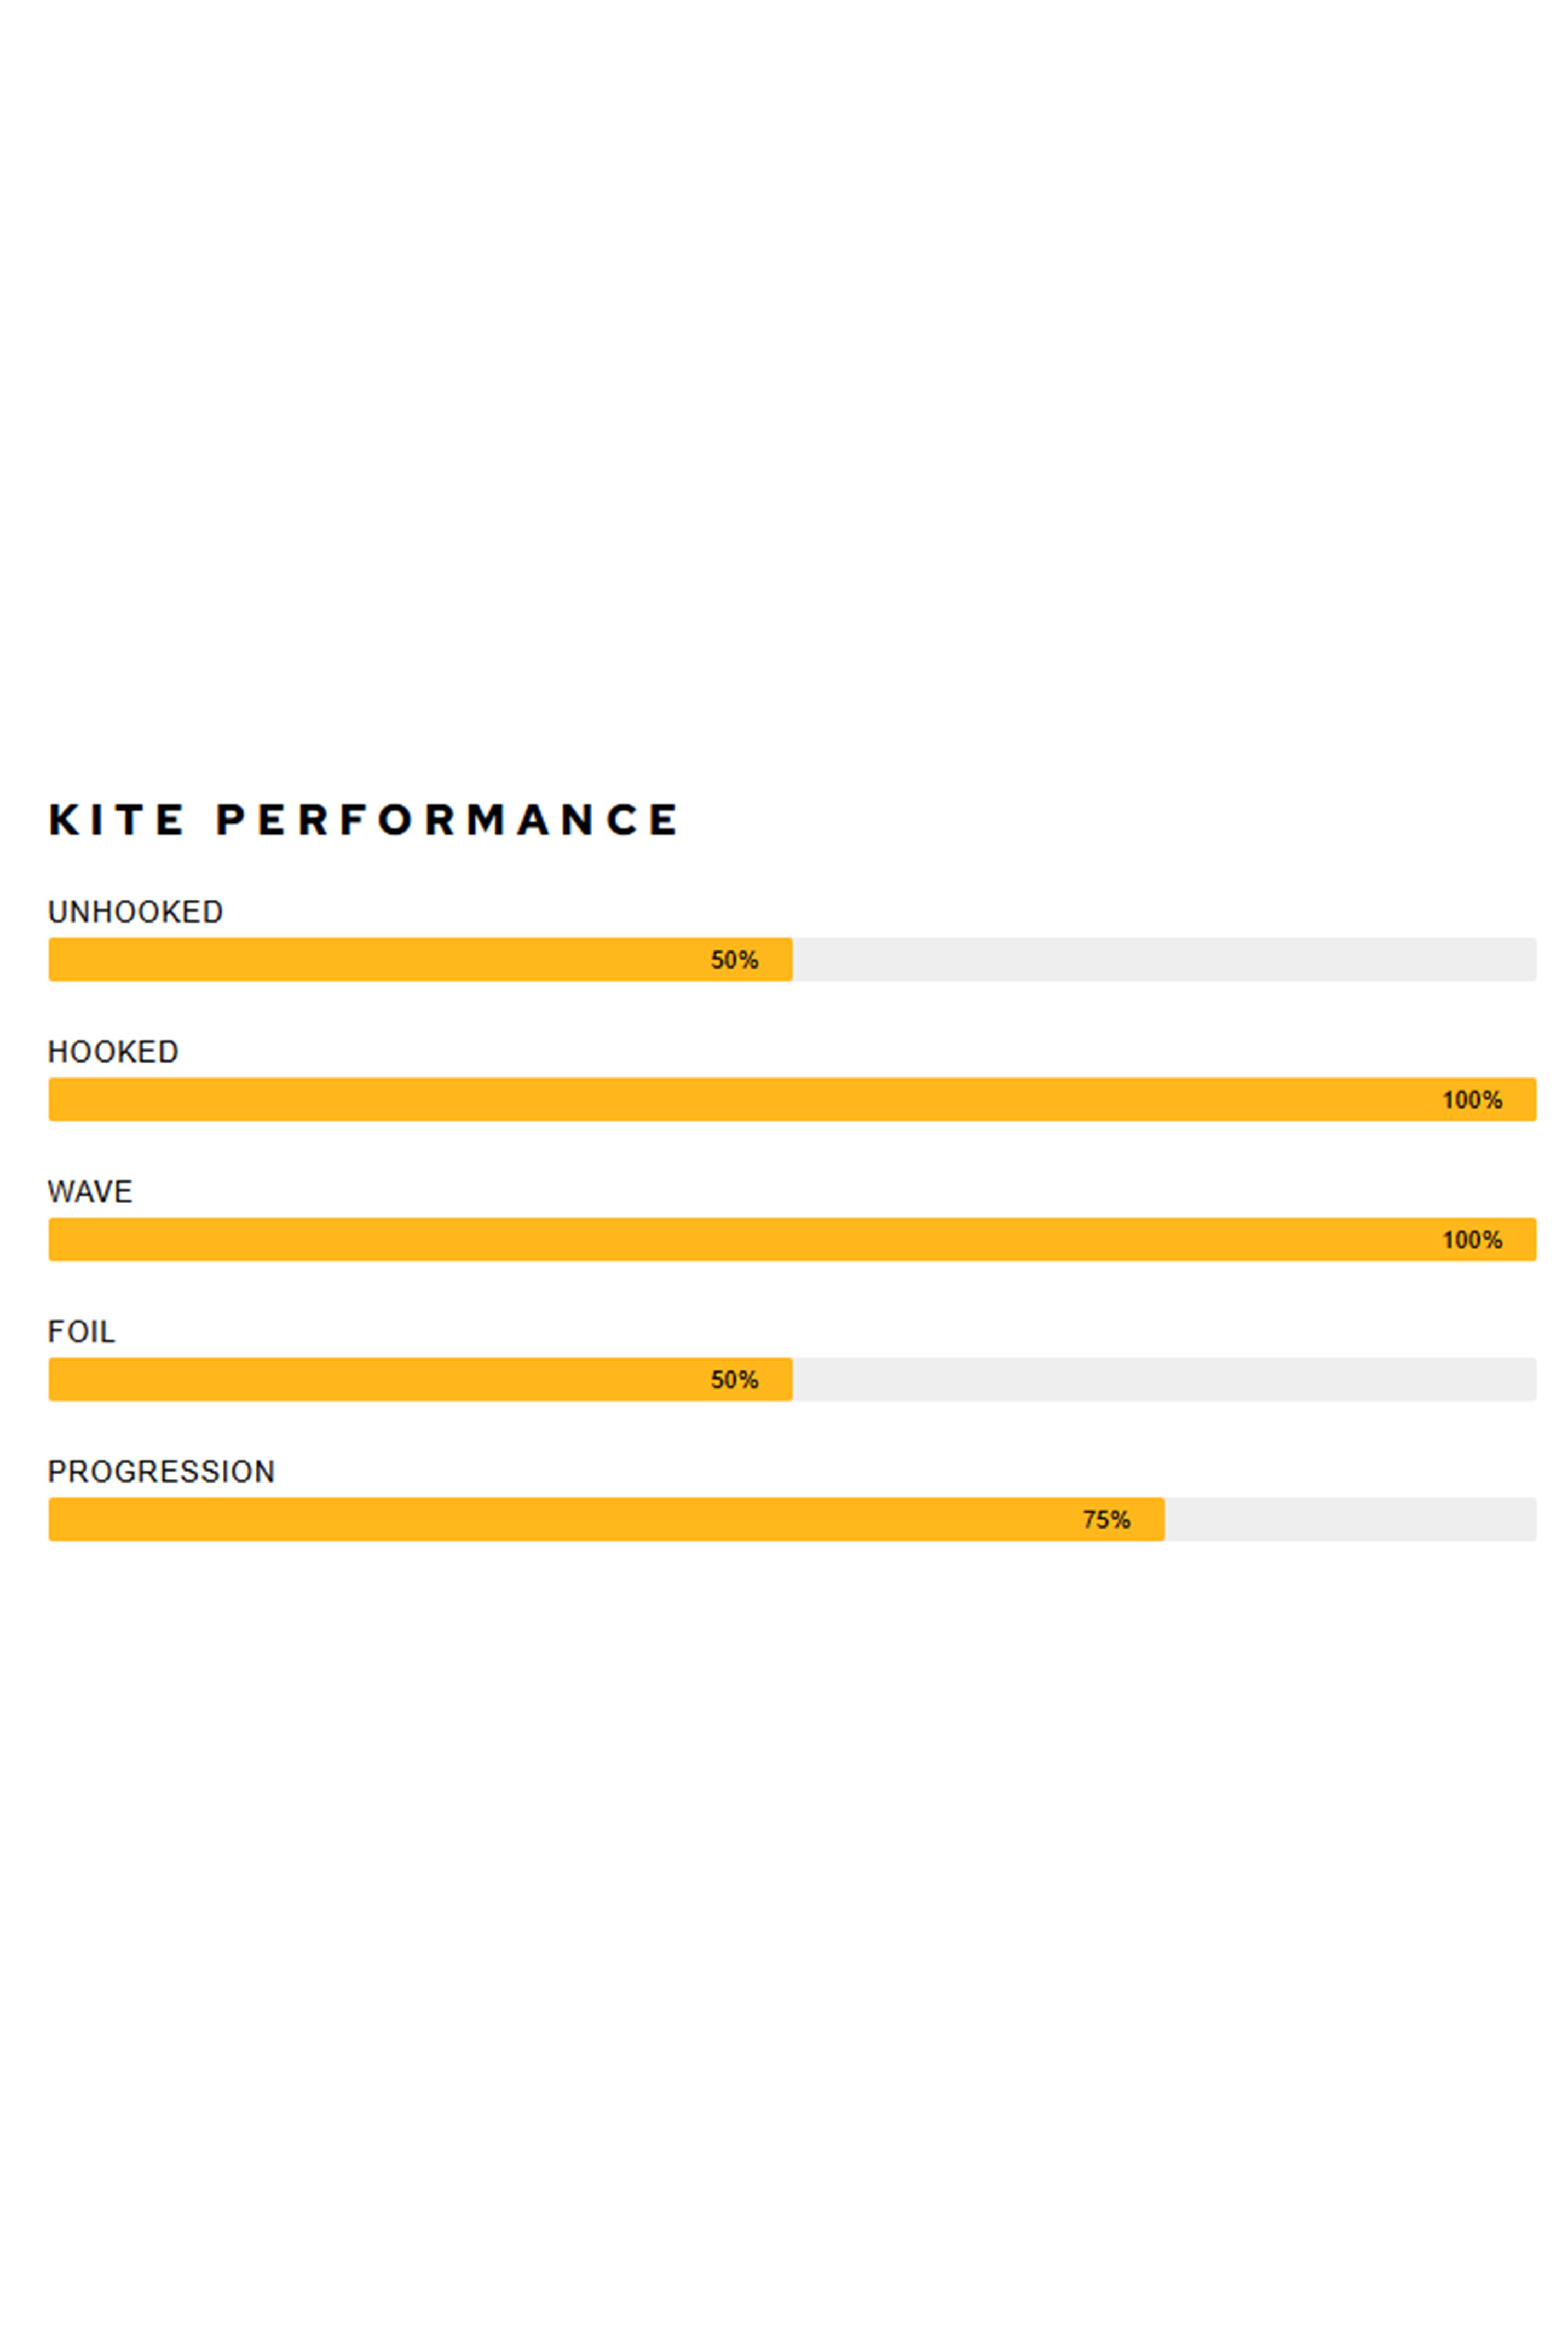This screenshot has width=1568, height=2352.
Task: Click the yellow Wave performance bar
Action: point(700,1240)
